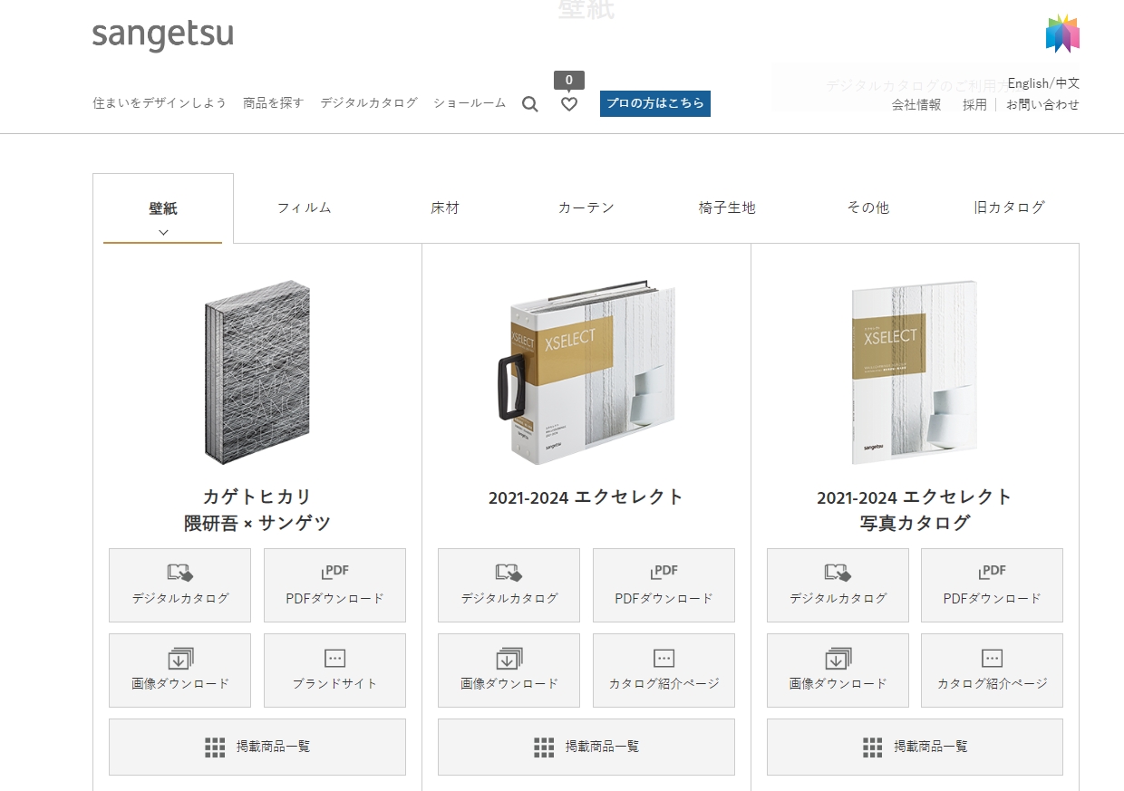1124x791 pixels.
Task: Open 住まいをデザインしよう menu
Action: tap(160, 103)
